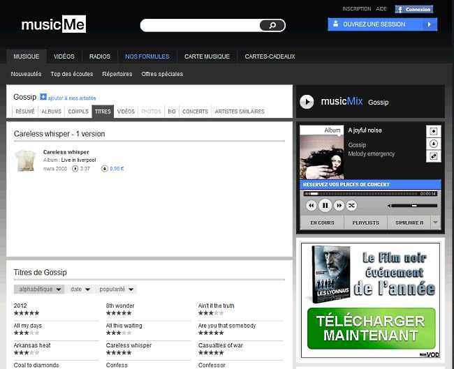Click Careless whisper album thumbnail

[x=25, y=161]
